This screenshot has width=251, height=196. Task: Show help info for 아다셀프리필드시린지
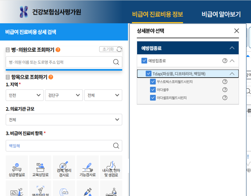(x=225, y=98)
